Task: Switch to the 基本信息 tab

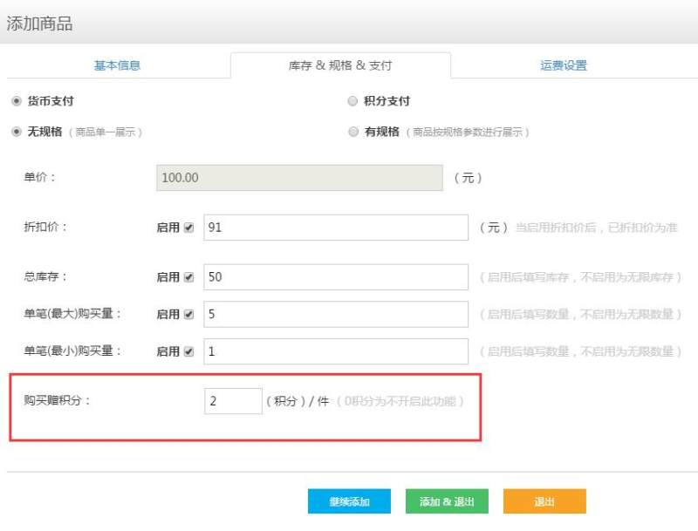Action: point(117,65)
